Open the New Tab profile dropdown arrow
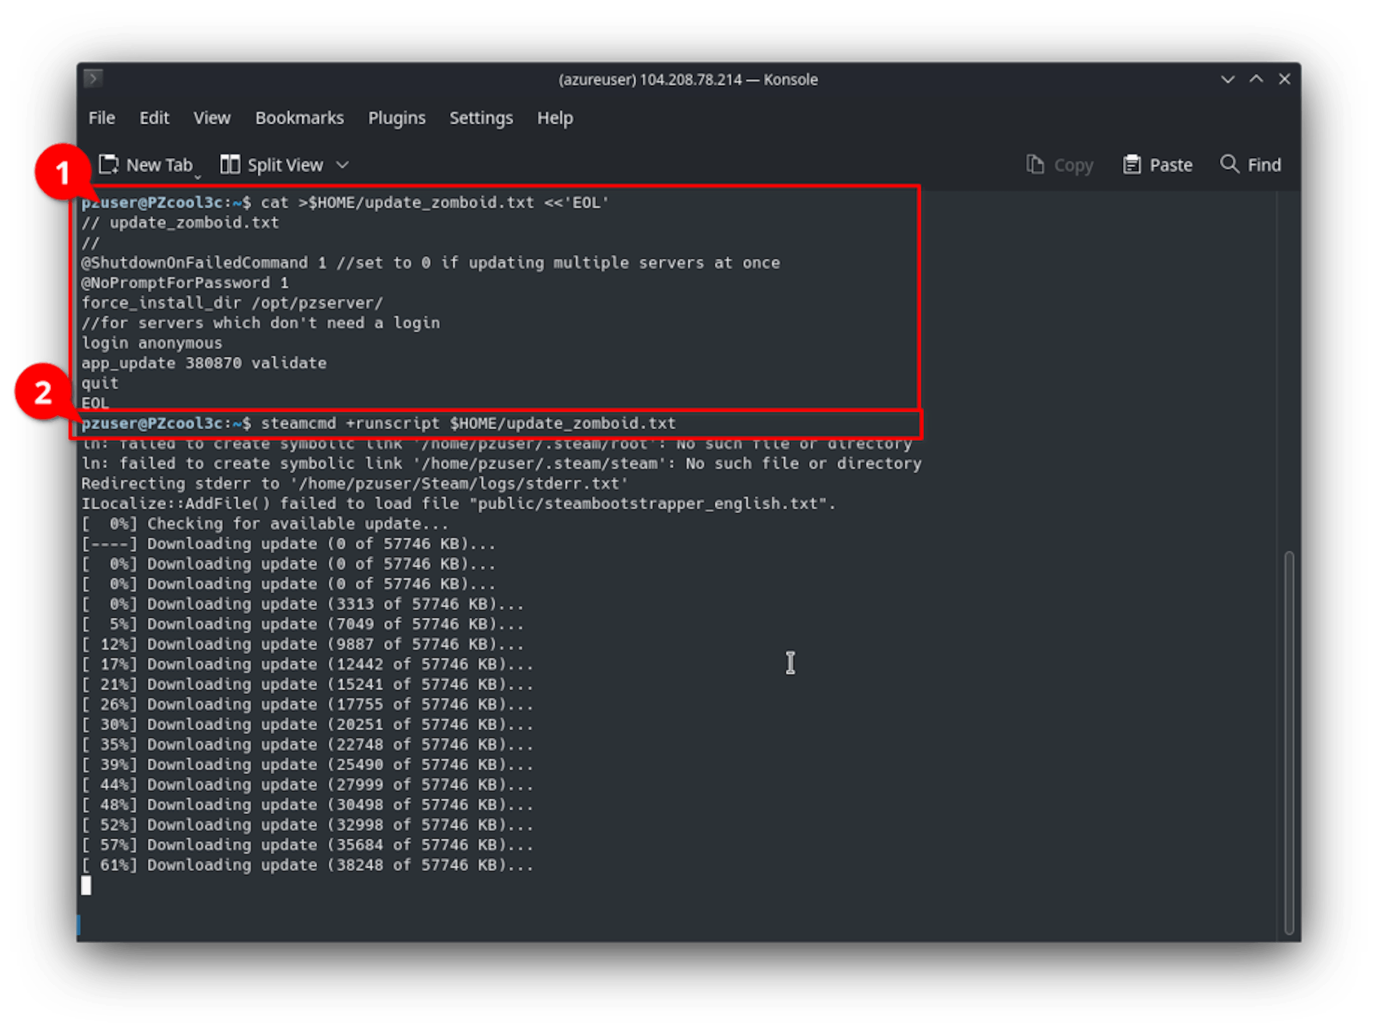 [x=198, y=178]
